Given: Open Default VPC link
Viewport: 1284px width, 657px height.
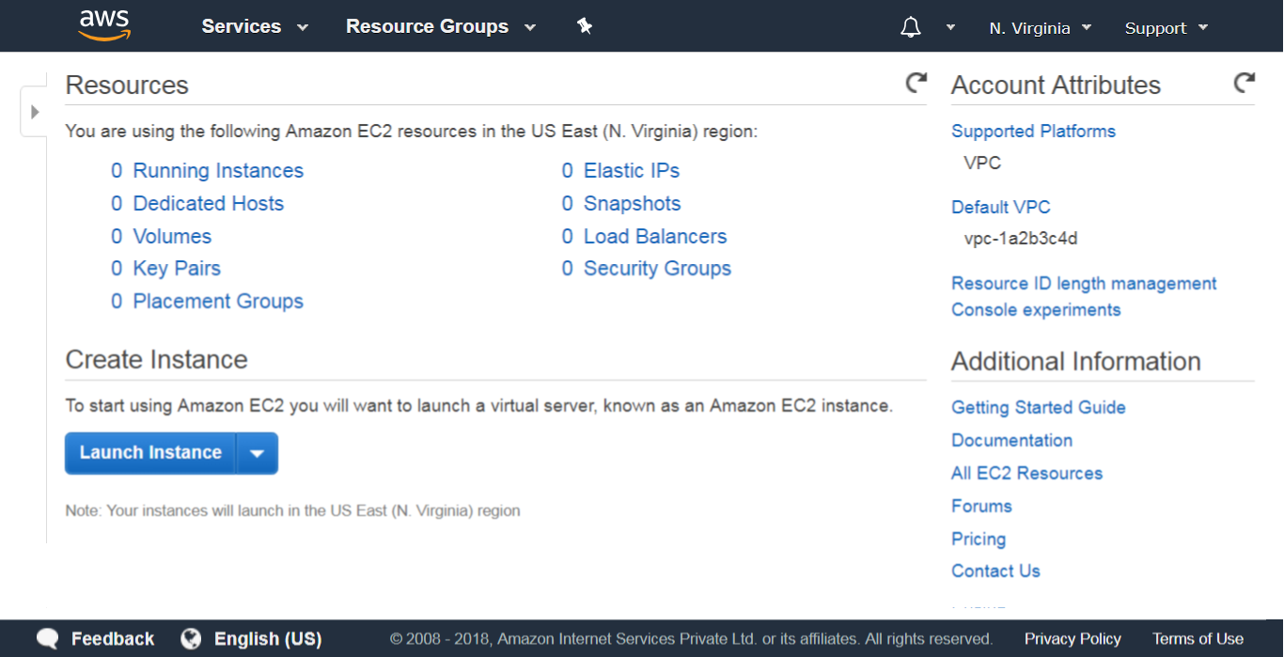Looking at the screenshot, I should click(1001, 208).
